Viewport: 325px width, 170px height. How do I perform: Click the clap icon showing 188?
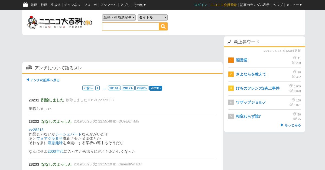point(293,100)
